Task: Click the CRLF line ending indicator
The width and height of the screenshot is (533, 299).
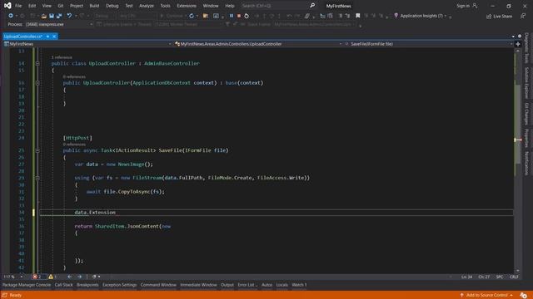Action: pos(514,277)
